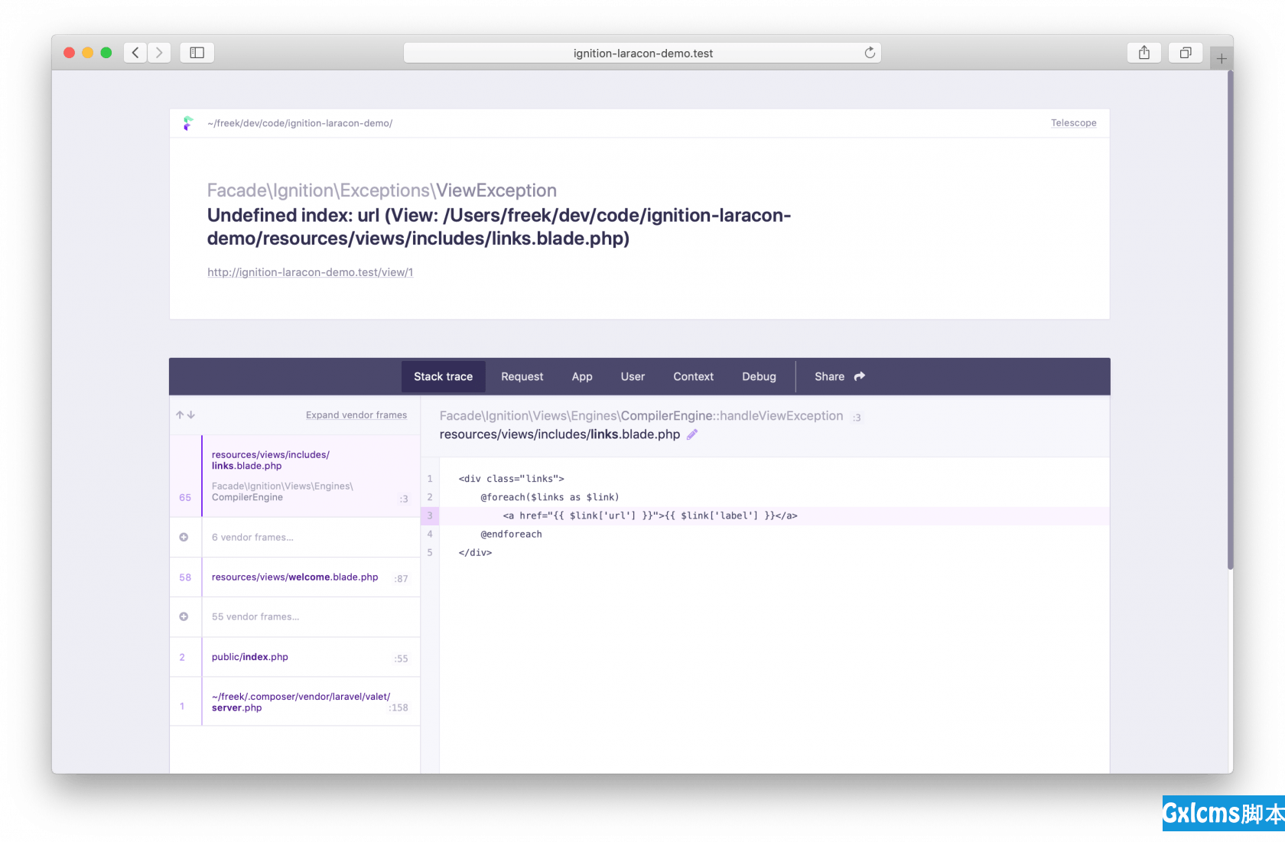Click the Ignition logo icon
Image resolution: width=1285 pixels, height=842 pixels.
(188, 123)
